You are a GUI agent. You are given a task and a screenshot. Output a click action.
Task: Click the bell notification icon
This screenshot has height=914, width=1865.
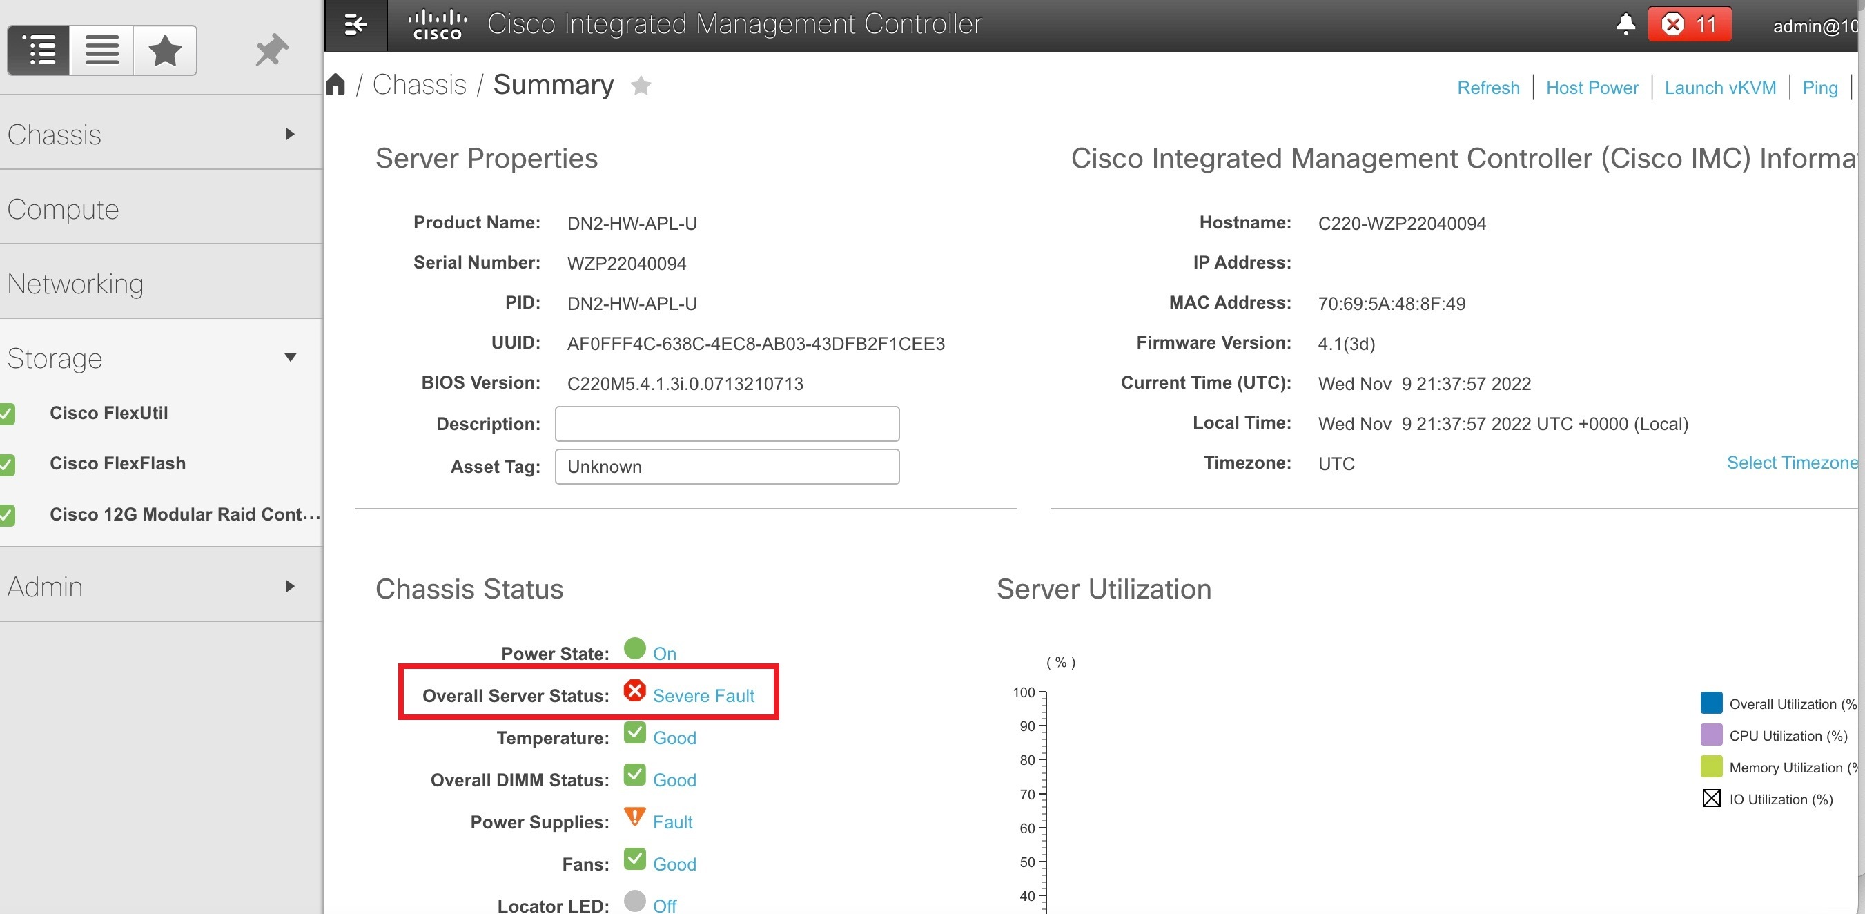tap(1625, 24)
